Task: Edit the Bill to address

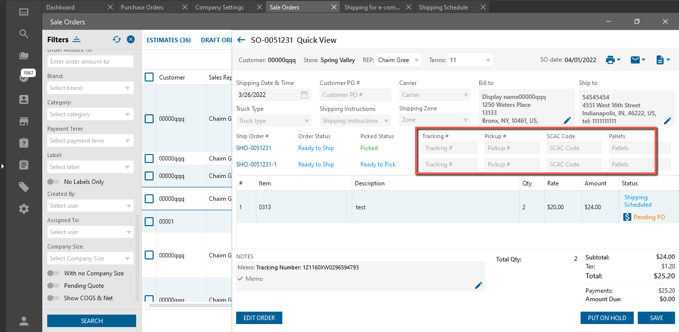Action: point(567,120)
